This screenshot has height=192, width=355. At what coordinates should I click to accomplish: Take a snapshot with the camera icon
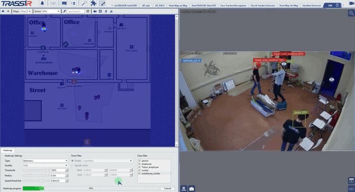(192, 188)
